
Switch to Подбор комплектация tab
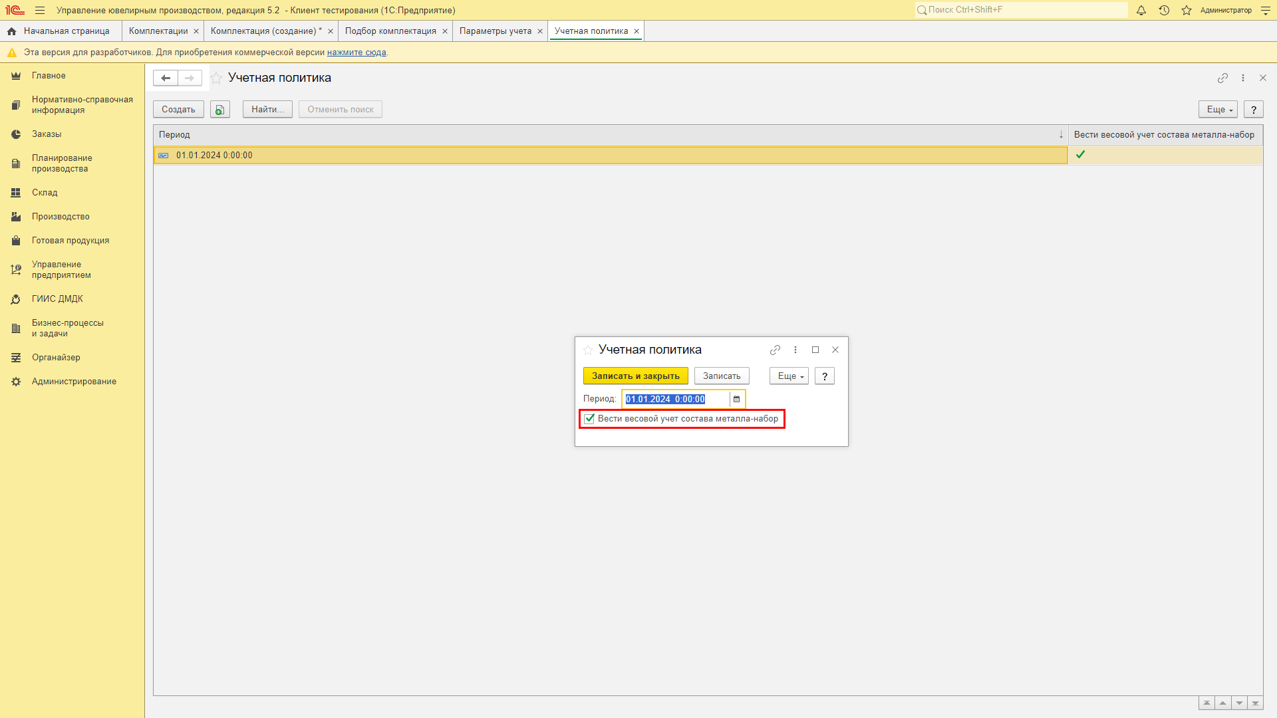click(390, 31)
